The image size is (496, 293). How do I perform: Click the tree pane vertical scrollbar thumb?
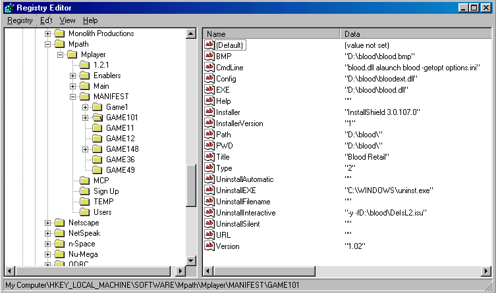point(191,186)
